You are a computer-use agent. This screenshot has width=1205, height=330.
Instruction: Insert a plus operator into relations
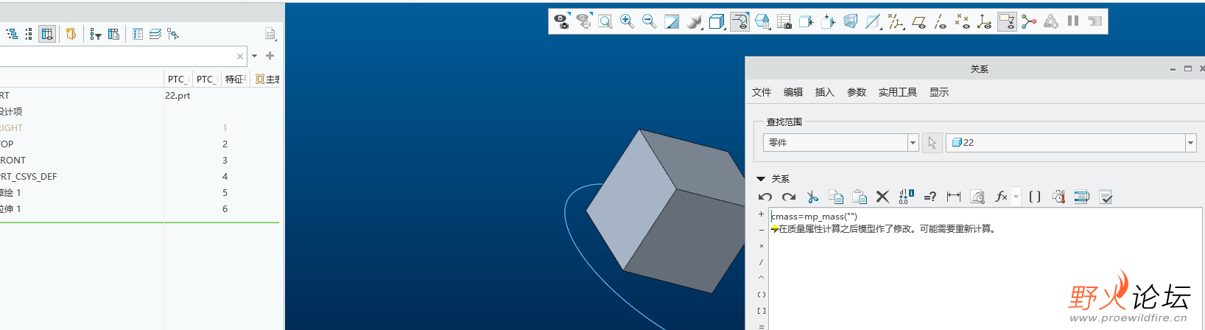click(762, 214)
